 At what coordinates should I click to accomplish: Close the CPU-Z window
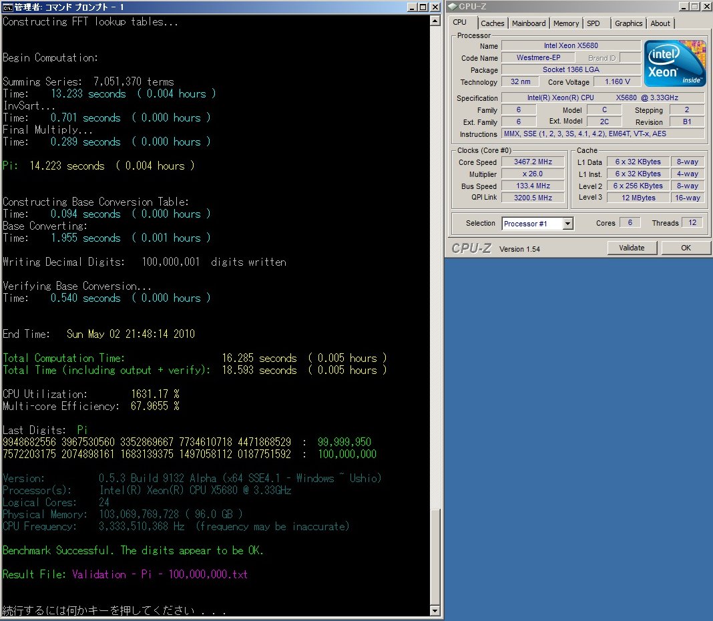(706, 7)
